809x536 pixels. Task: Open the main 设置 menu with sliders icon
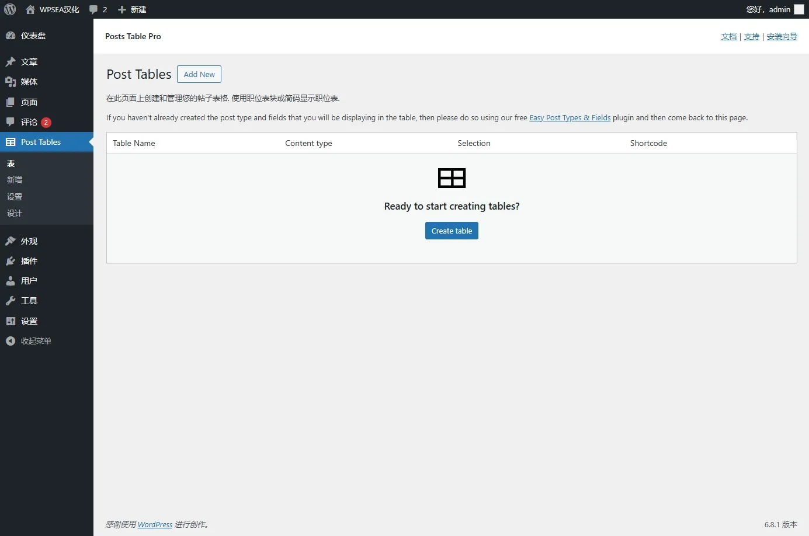pos(47,321)
